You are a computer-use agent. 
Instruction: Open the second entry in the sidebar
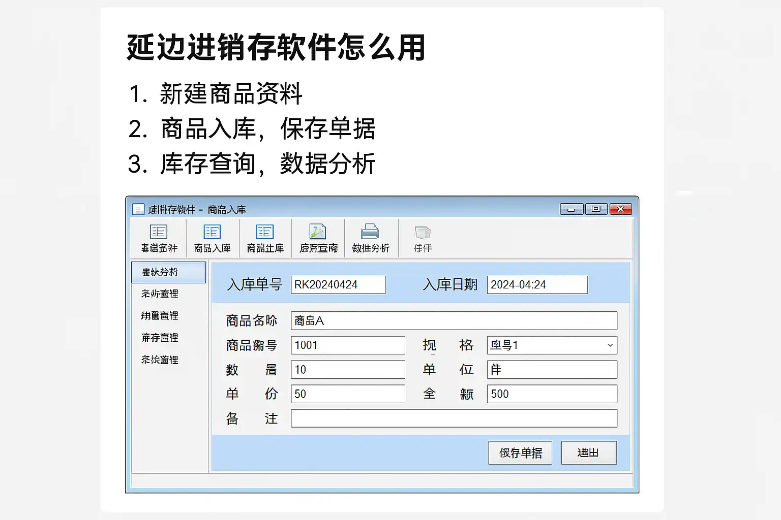pyautogui.click(x=160, y=294)
